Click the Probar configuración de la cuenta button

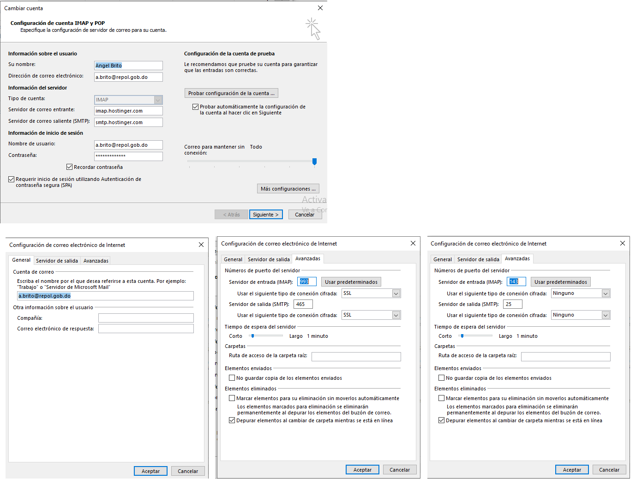(231, 93)
